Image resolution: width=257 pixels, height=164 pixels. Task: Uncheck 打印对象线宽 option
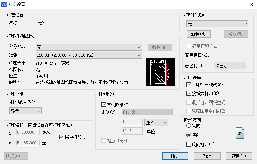(189, 85)
